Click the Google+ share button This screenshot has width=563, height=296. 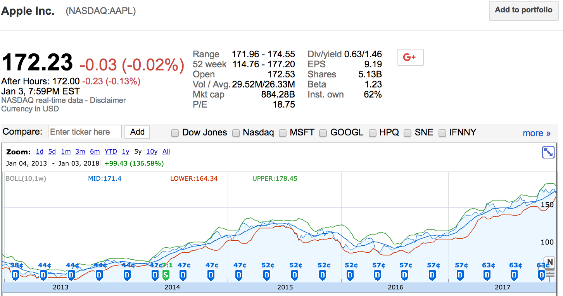point(410,57)
